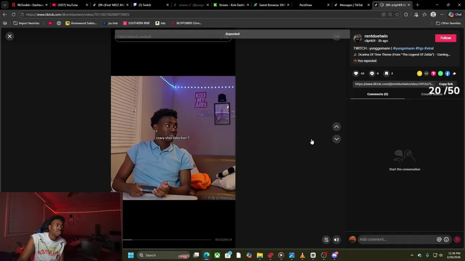Open Discord from taskbar
The image size is (465, 261).
[x=334, y=255]
